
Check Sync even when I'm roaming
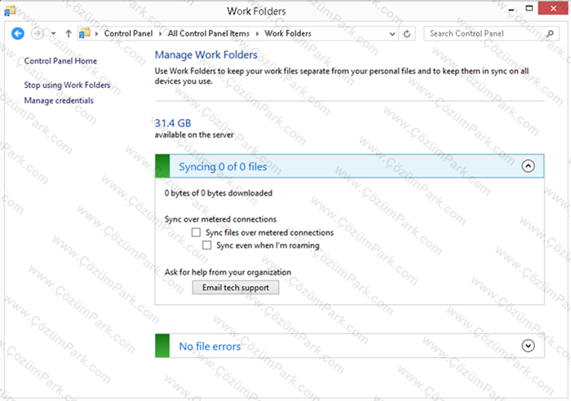(x=206, y=245)
